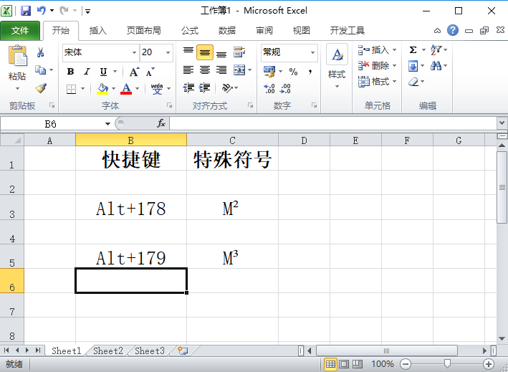The height and width of the screenshot is (372, 508).
Task: Expand the Name Box dropdown arrow
Action: coord(107,124)
